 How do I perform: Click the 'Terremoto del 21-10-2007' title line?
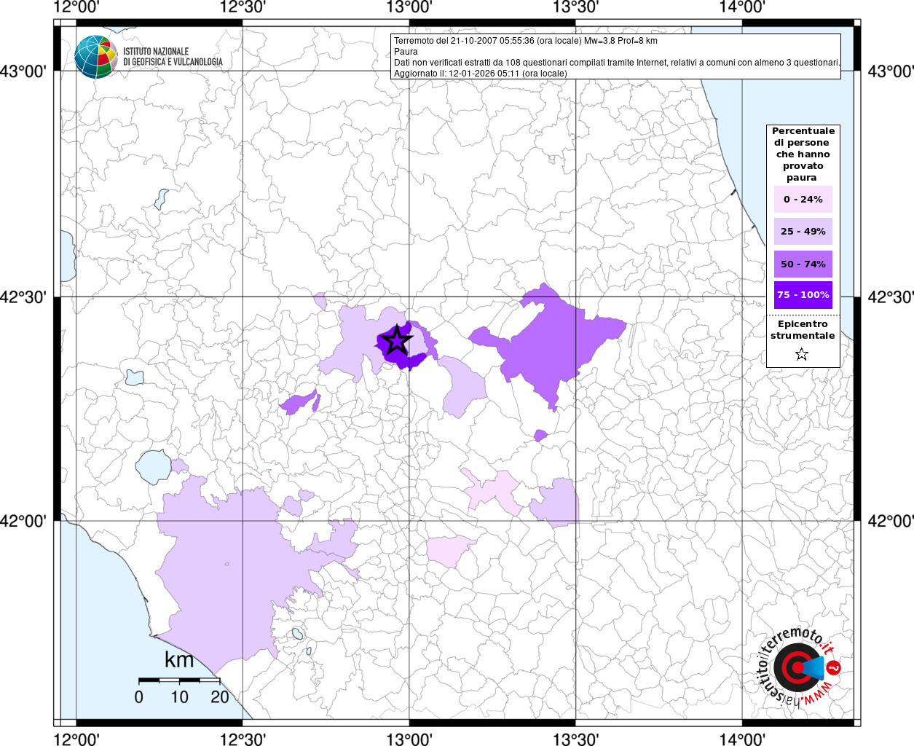pos(525,41)
